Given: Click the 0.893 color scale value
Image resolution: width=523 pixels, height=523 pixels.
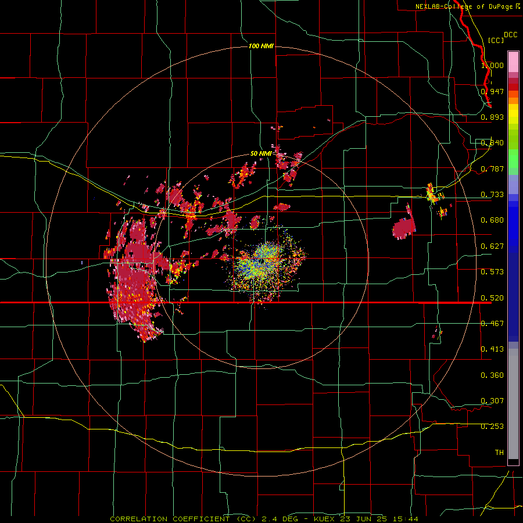Looking at the screenshot, I should (492, 117).
